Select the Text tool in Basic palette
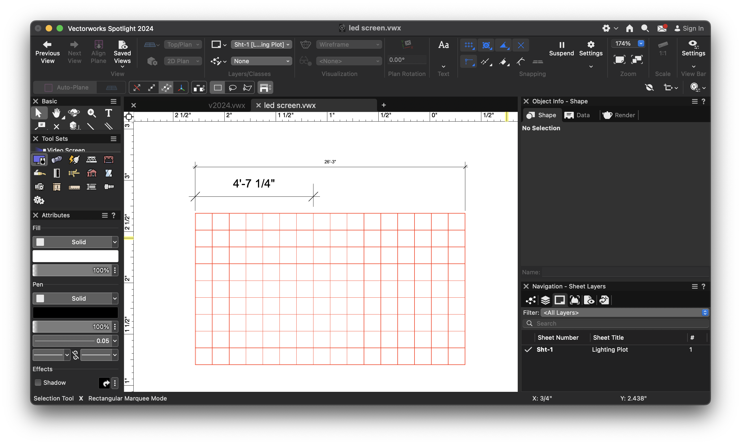Screen dimensions: 741x445 (108, 113)
